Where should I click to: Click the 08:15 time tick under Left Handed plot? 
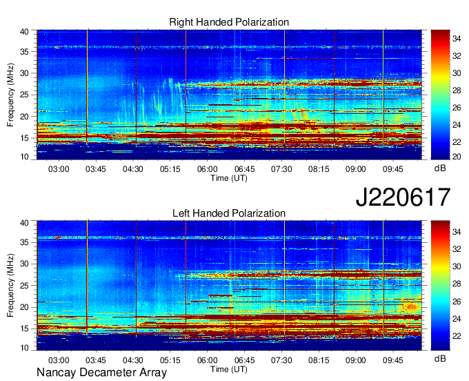(319, 360)
